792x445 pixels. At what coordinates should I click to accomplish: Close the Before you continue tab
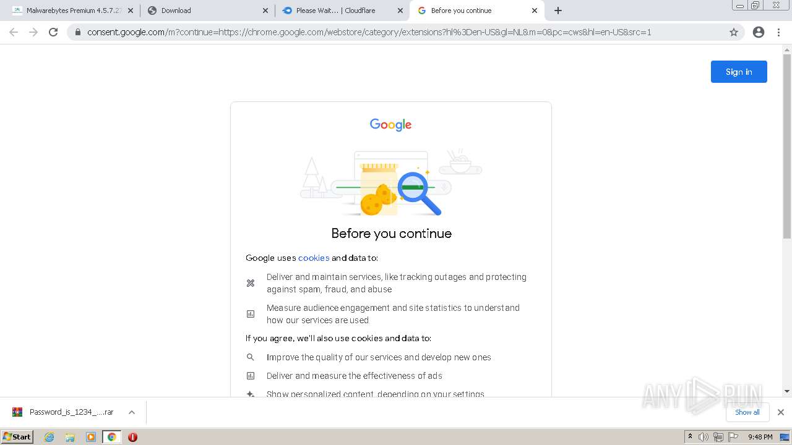coord(535,11)
